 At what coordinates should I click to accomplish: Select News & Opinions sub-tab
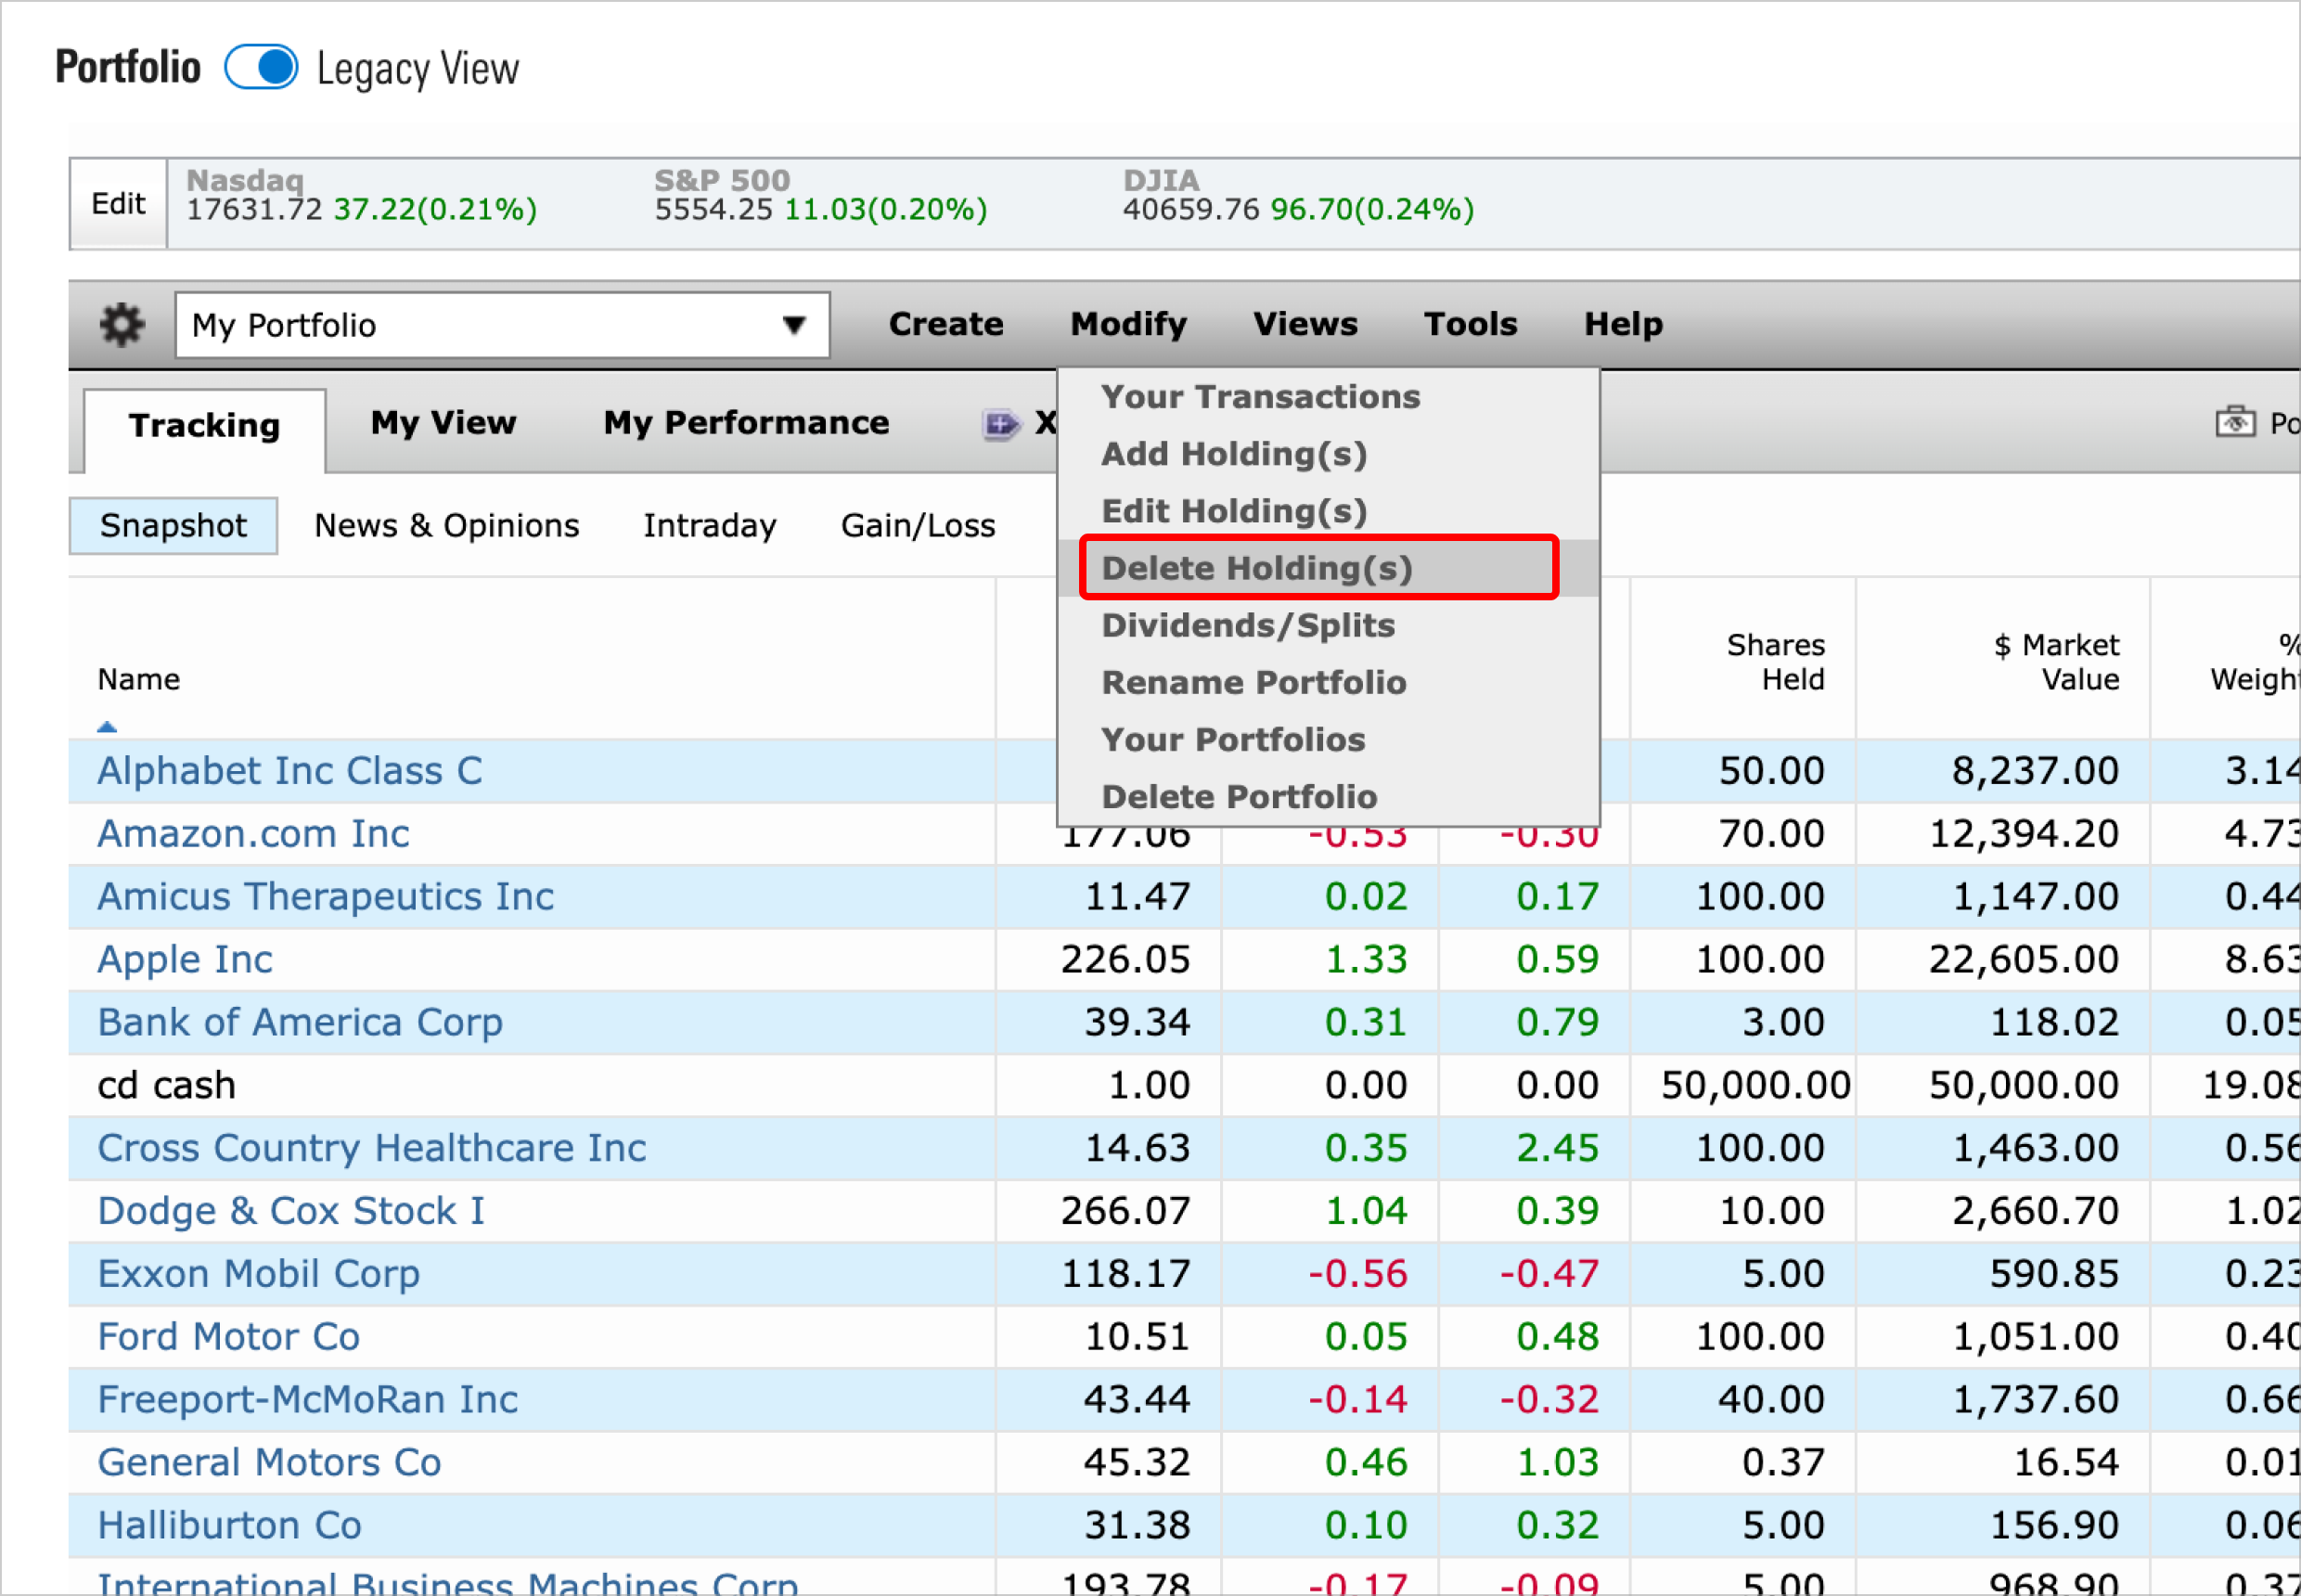tap(446, 526)
